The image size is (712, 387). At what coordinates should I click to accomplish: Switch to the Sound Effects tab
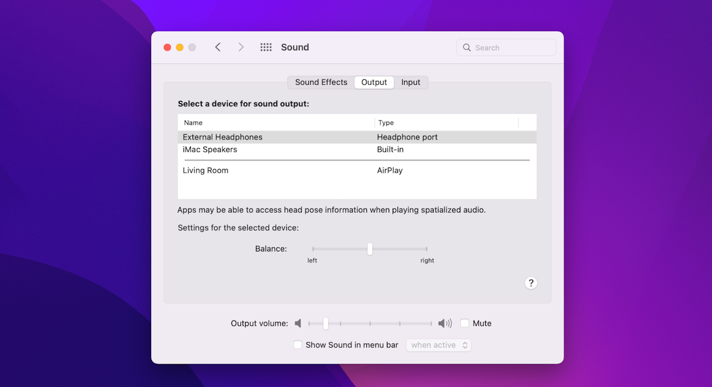[321, 82]
